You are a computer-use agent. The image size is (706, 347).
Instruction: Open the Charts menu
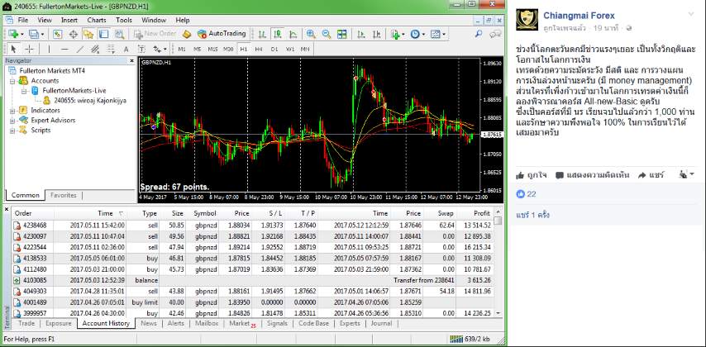click(97, 21)
